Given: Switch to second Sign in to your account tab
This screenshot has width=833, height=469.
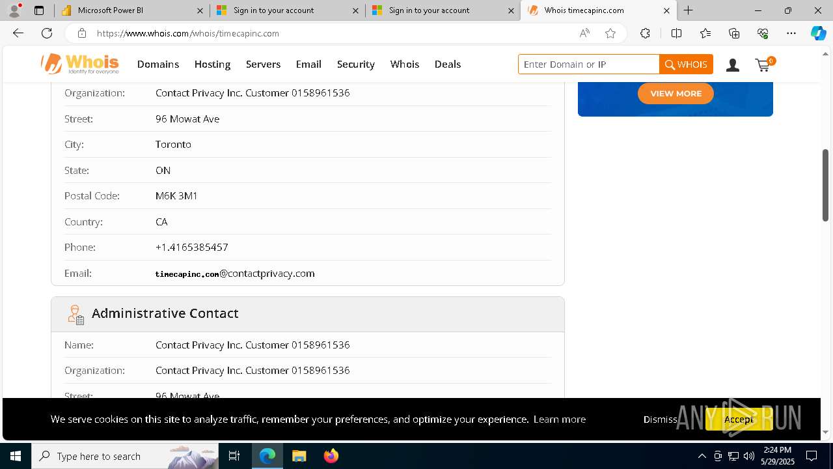Looking at the screenshot, I should point(443,10).
